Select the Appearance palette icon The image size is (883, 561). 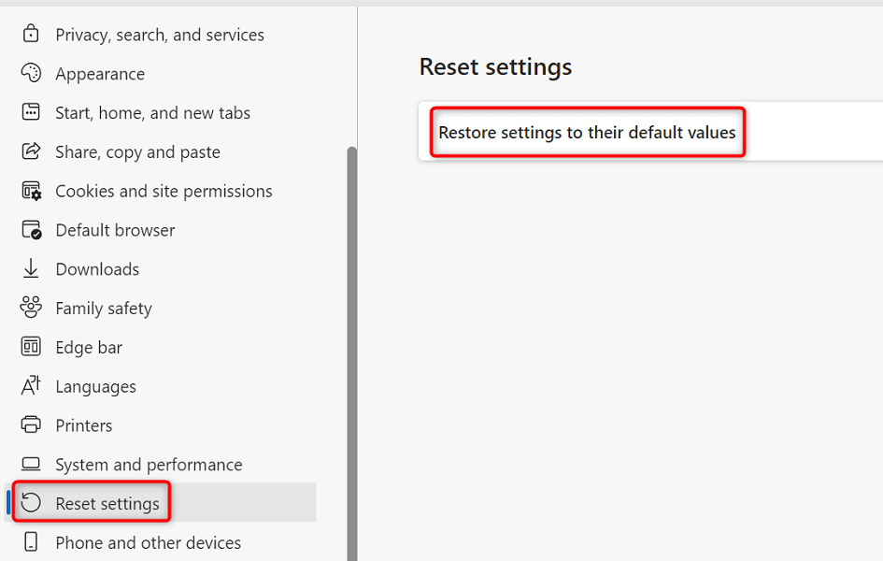click(x=32, y=73)
